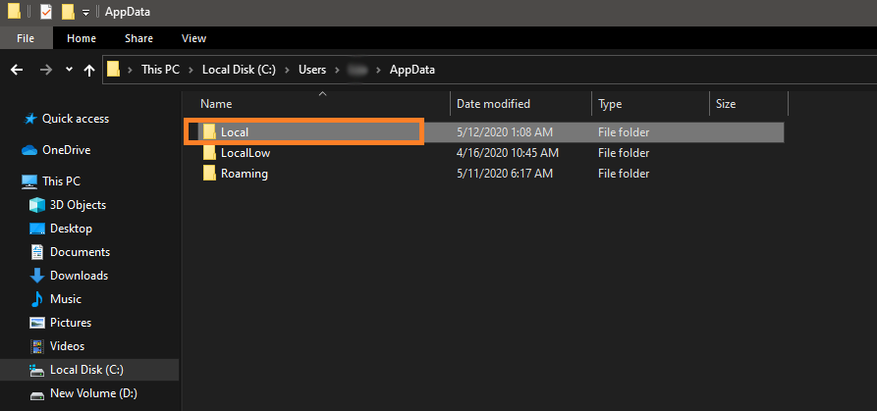Image resolution: width=877 pixels, height=411 pixels.
Task: Click the LocalLow folder name
Action: 246,152
